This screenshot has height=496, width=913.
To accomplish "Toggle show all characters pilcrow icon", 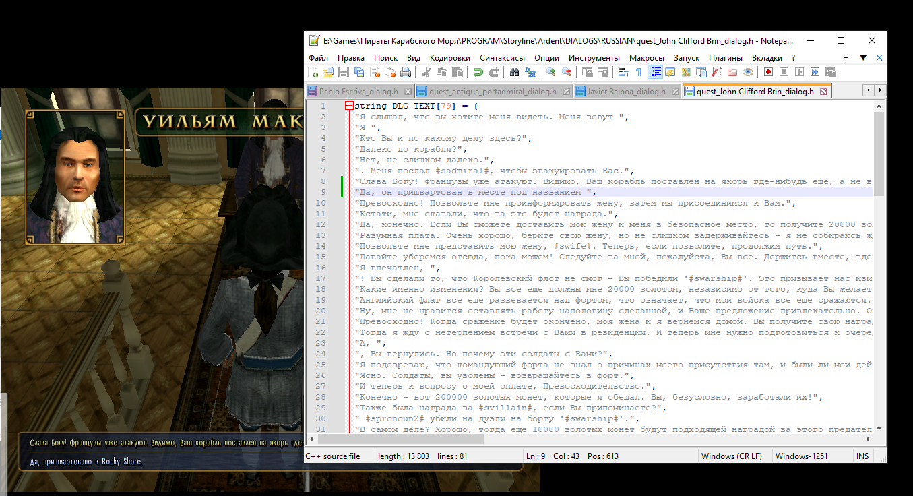I will 639,72.
